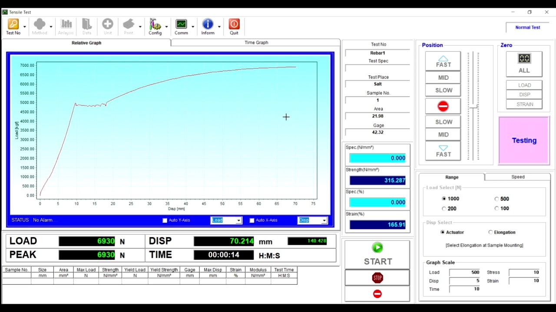Click the pink Testing status button

coord(524,140)
